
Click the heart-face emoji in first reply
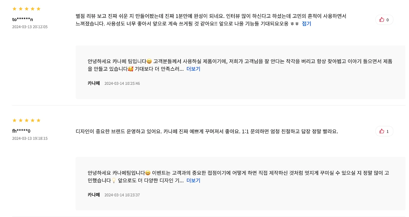pyautogui.click(x=130, y=69)
